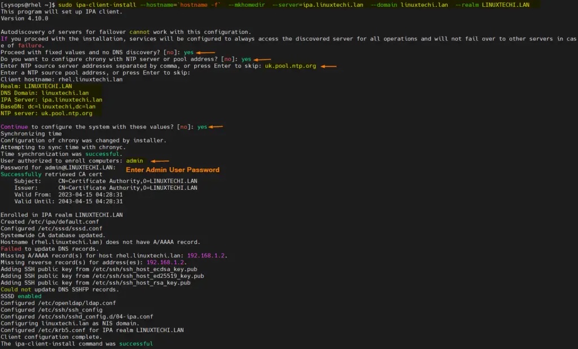
Task: Click the "Enter Admin User Password" annotation
Action: 172,169
